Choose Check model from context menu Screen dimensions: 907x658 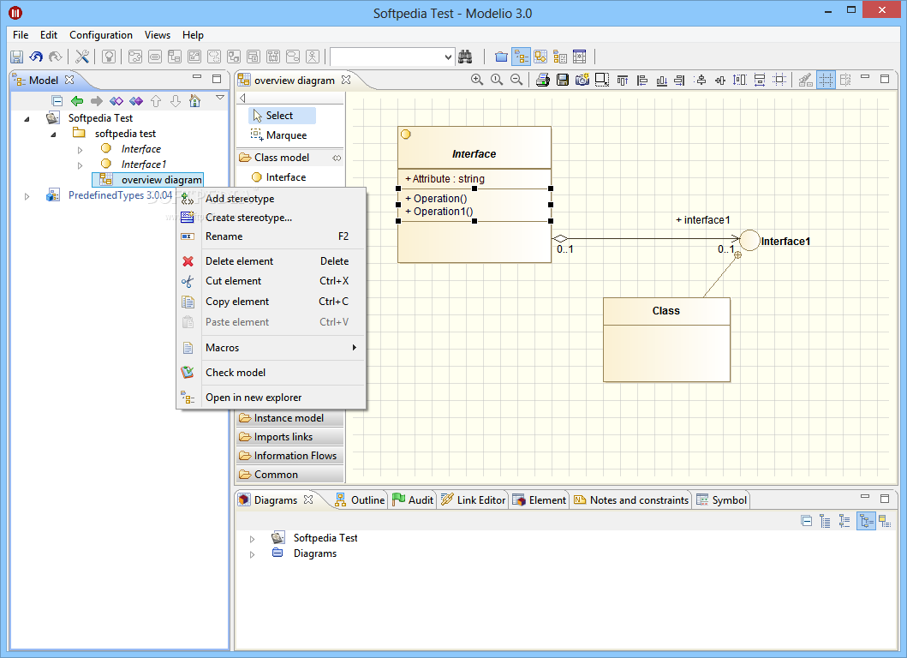(x=271, y=373)
